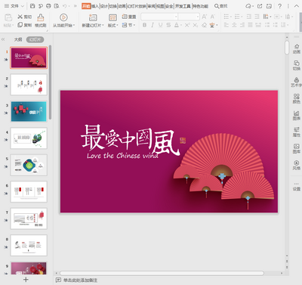Toggle Bold formatting

pos(144,25)
